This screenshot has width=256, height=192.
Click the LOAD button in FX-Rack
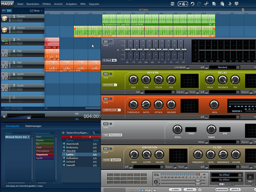coord(175,189)
